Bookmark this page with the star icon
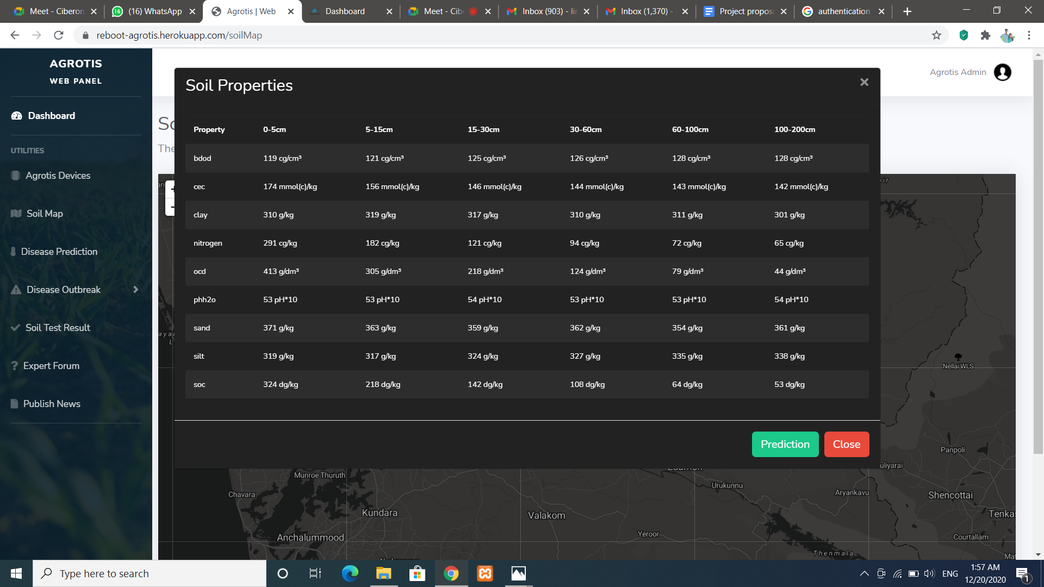The height and width of the screenshot is (587, 1044). point(936,35)
